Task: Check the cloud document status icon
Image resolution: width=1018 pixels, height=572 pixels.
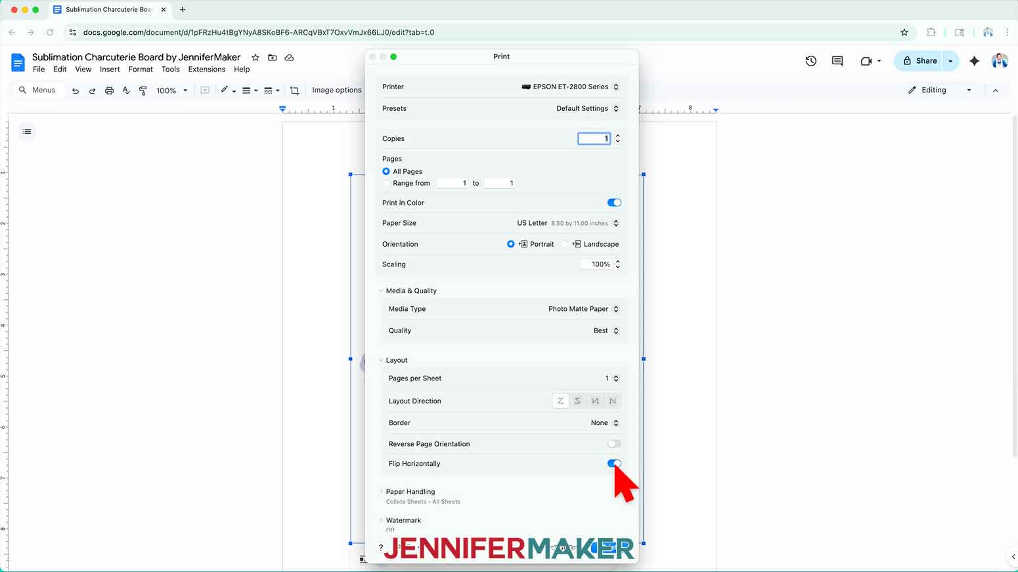Action: (x=290, y=58)
